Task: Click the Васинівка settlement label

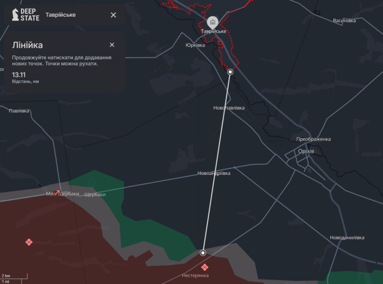Action: [x=344, y=21]
